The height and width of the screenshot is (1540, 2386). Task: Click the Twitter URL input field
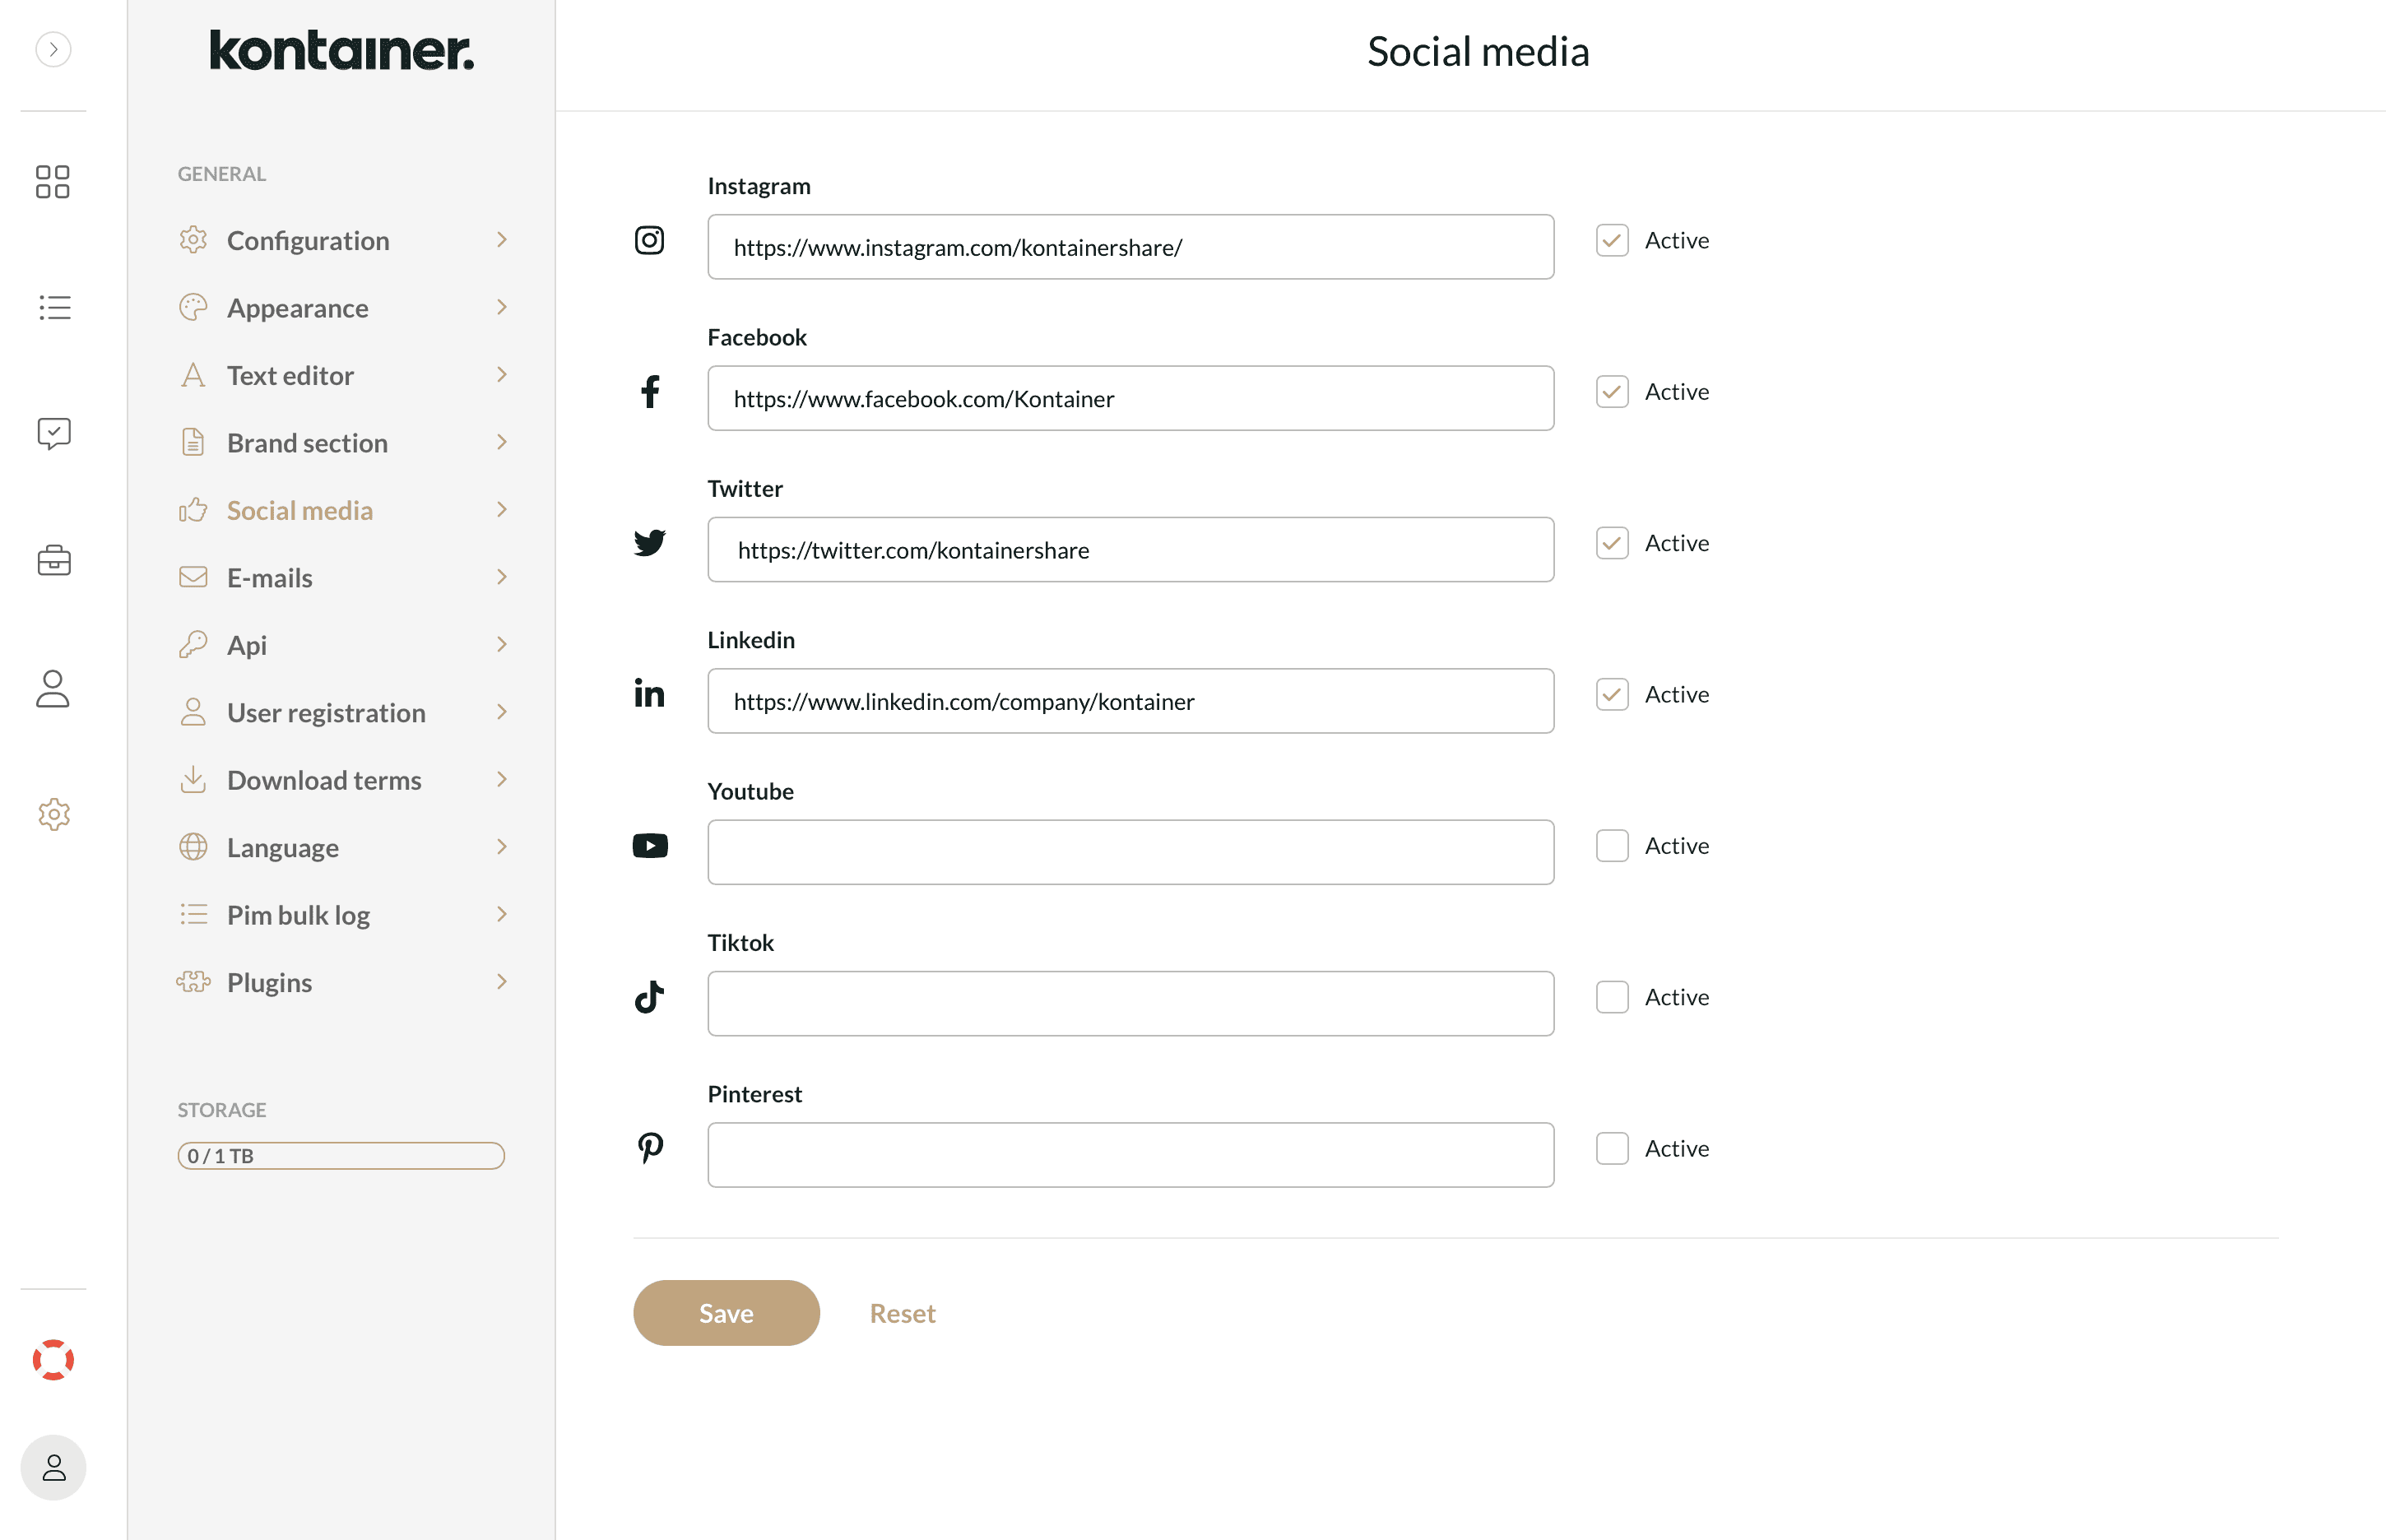(1130, 550)
